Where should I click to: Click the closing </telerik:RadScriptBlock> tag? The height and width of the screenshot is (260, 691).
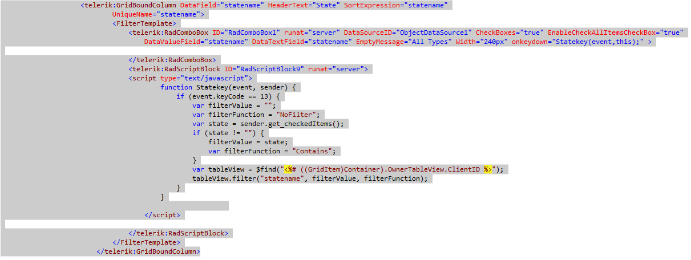[x=179, y=233]
